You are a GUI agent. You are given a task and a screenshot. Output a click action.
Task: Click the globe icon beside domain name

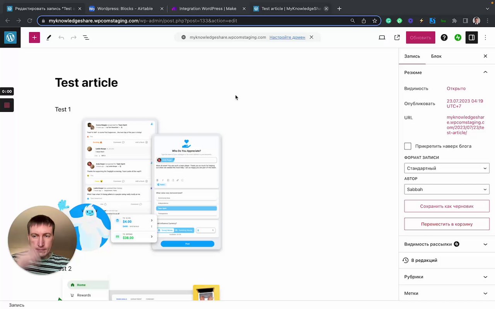pos(184,37)
